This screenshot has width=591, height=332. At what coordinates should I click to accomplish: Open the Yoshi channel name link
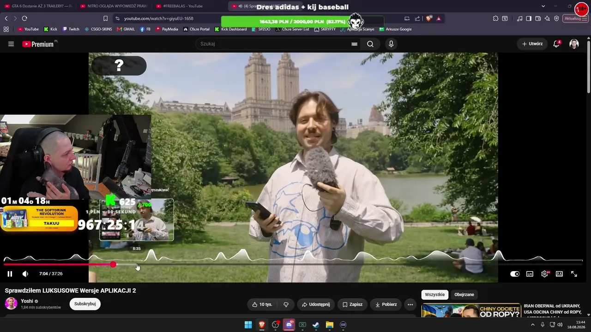(x=27, y=301)
